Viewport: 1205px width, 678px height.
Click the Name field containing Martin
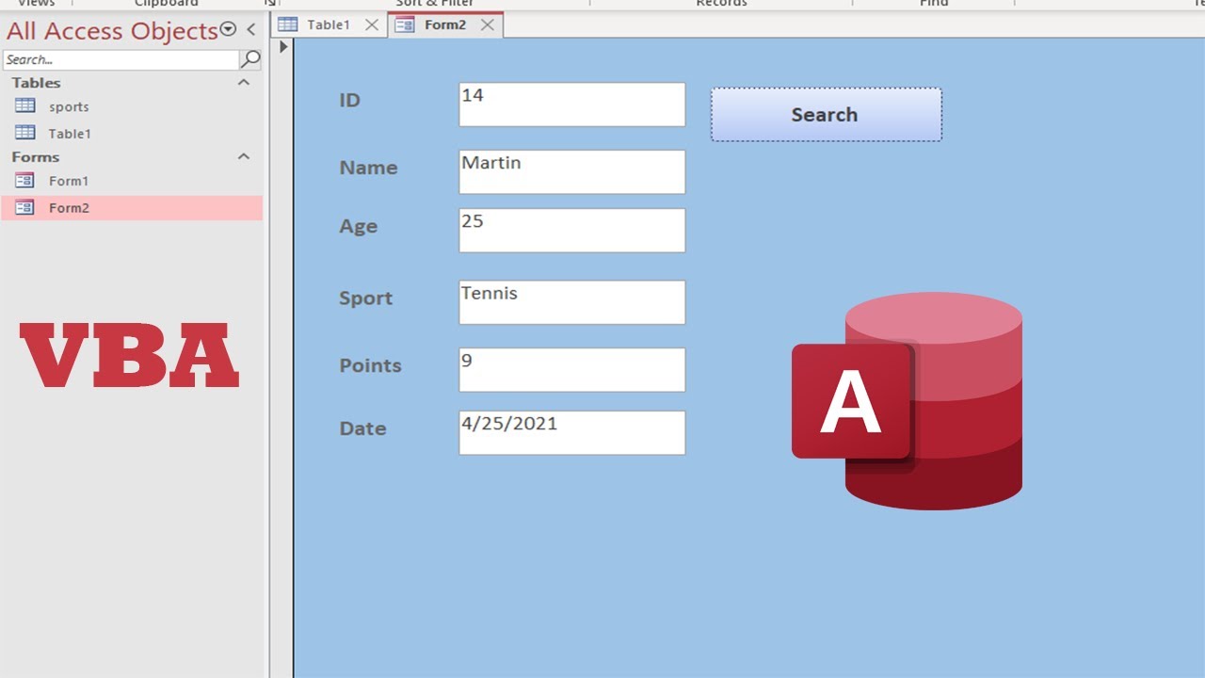572,171
